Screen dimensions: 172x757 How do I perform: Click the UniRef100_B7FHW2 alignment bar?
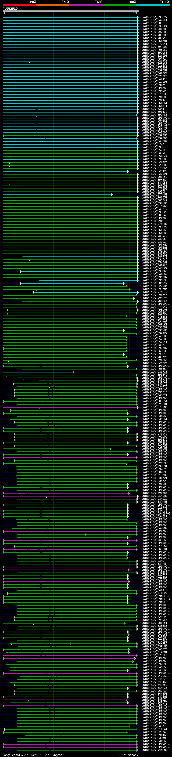coord(58,194)
